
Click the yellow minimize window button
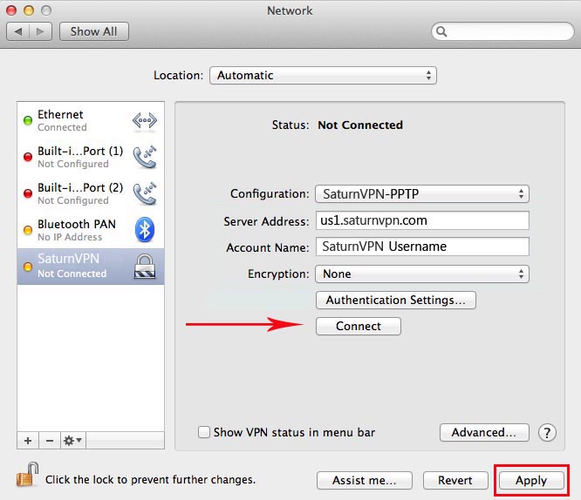29,10
